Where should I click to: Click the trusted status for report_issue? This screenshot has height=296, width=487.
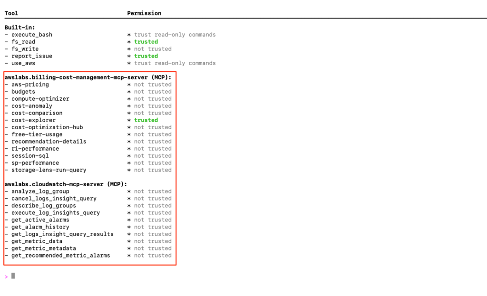pos(146,56)
